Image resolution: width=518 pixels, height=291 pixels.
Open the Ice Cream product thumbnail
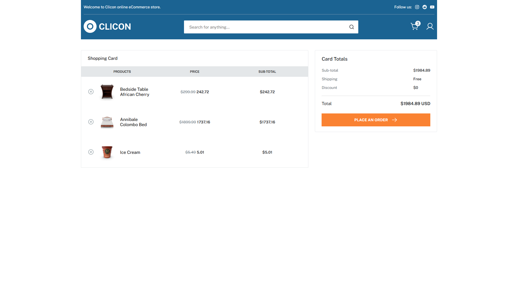[x=107, y=152]
